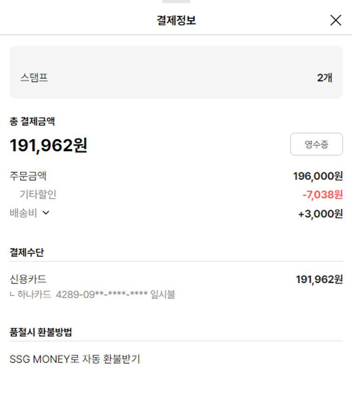Click the large bold 191,962원 total amount

[48, 145]
